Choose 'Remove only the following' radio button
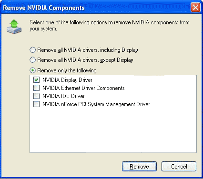 coord(32,70)
